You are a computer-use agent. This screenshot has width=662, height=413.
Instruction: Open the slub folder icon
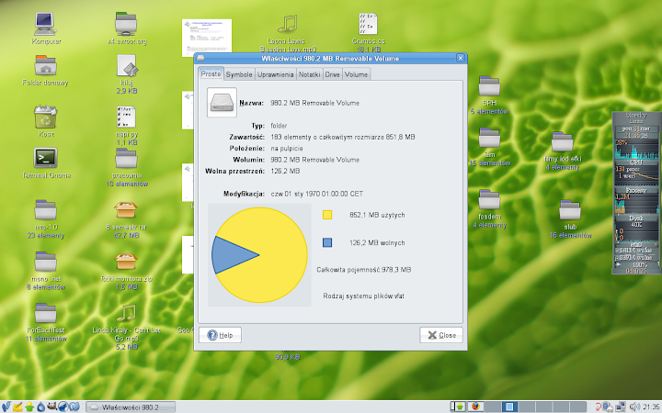(x=570, y=210)
